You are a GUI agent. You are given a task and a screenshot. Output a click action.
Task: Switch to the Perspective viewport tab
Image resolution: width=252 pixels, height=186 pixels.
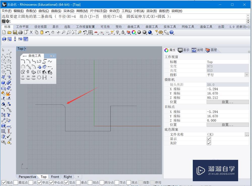click(x=27, y=177)
